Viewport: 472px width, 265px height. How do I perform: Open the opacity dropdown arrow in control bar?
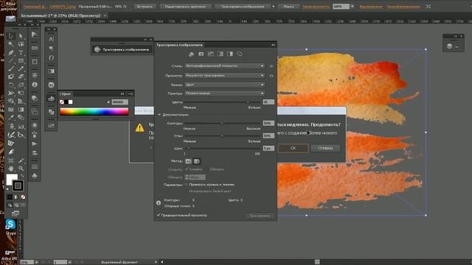point(353,7)
